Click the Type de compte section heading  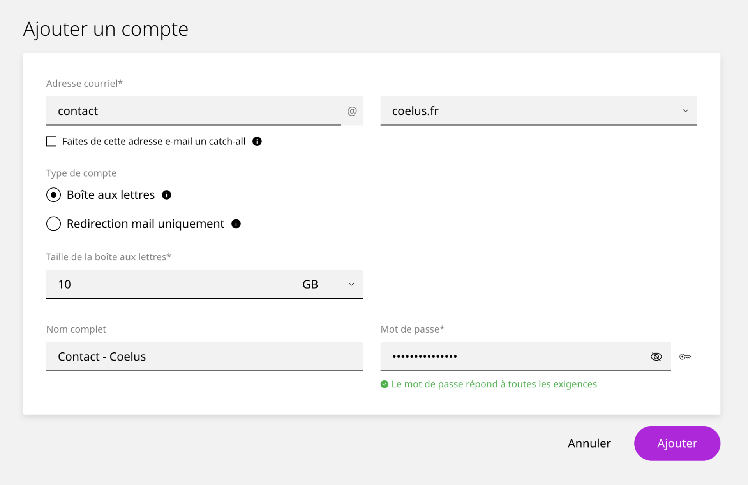pyautogui.click(x=81, y=173)
